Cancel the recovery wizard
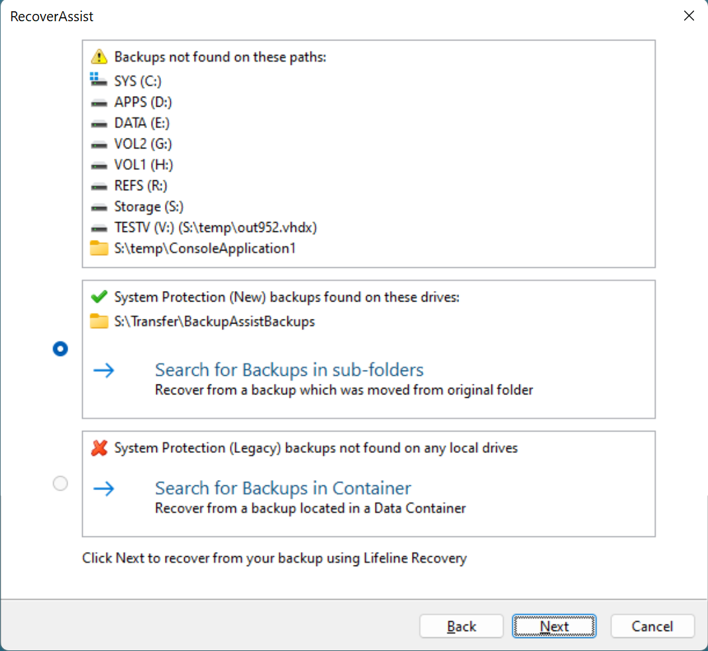 pyautogui.click(x=652, y=626)
